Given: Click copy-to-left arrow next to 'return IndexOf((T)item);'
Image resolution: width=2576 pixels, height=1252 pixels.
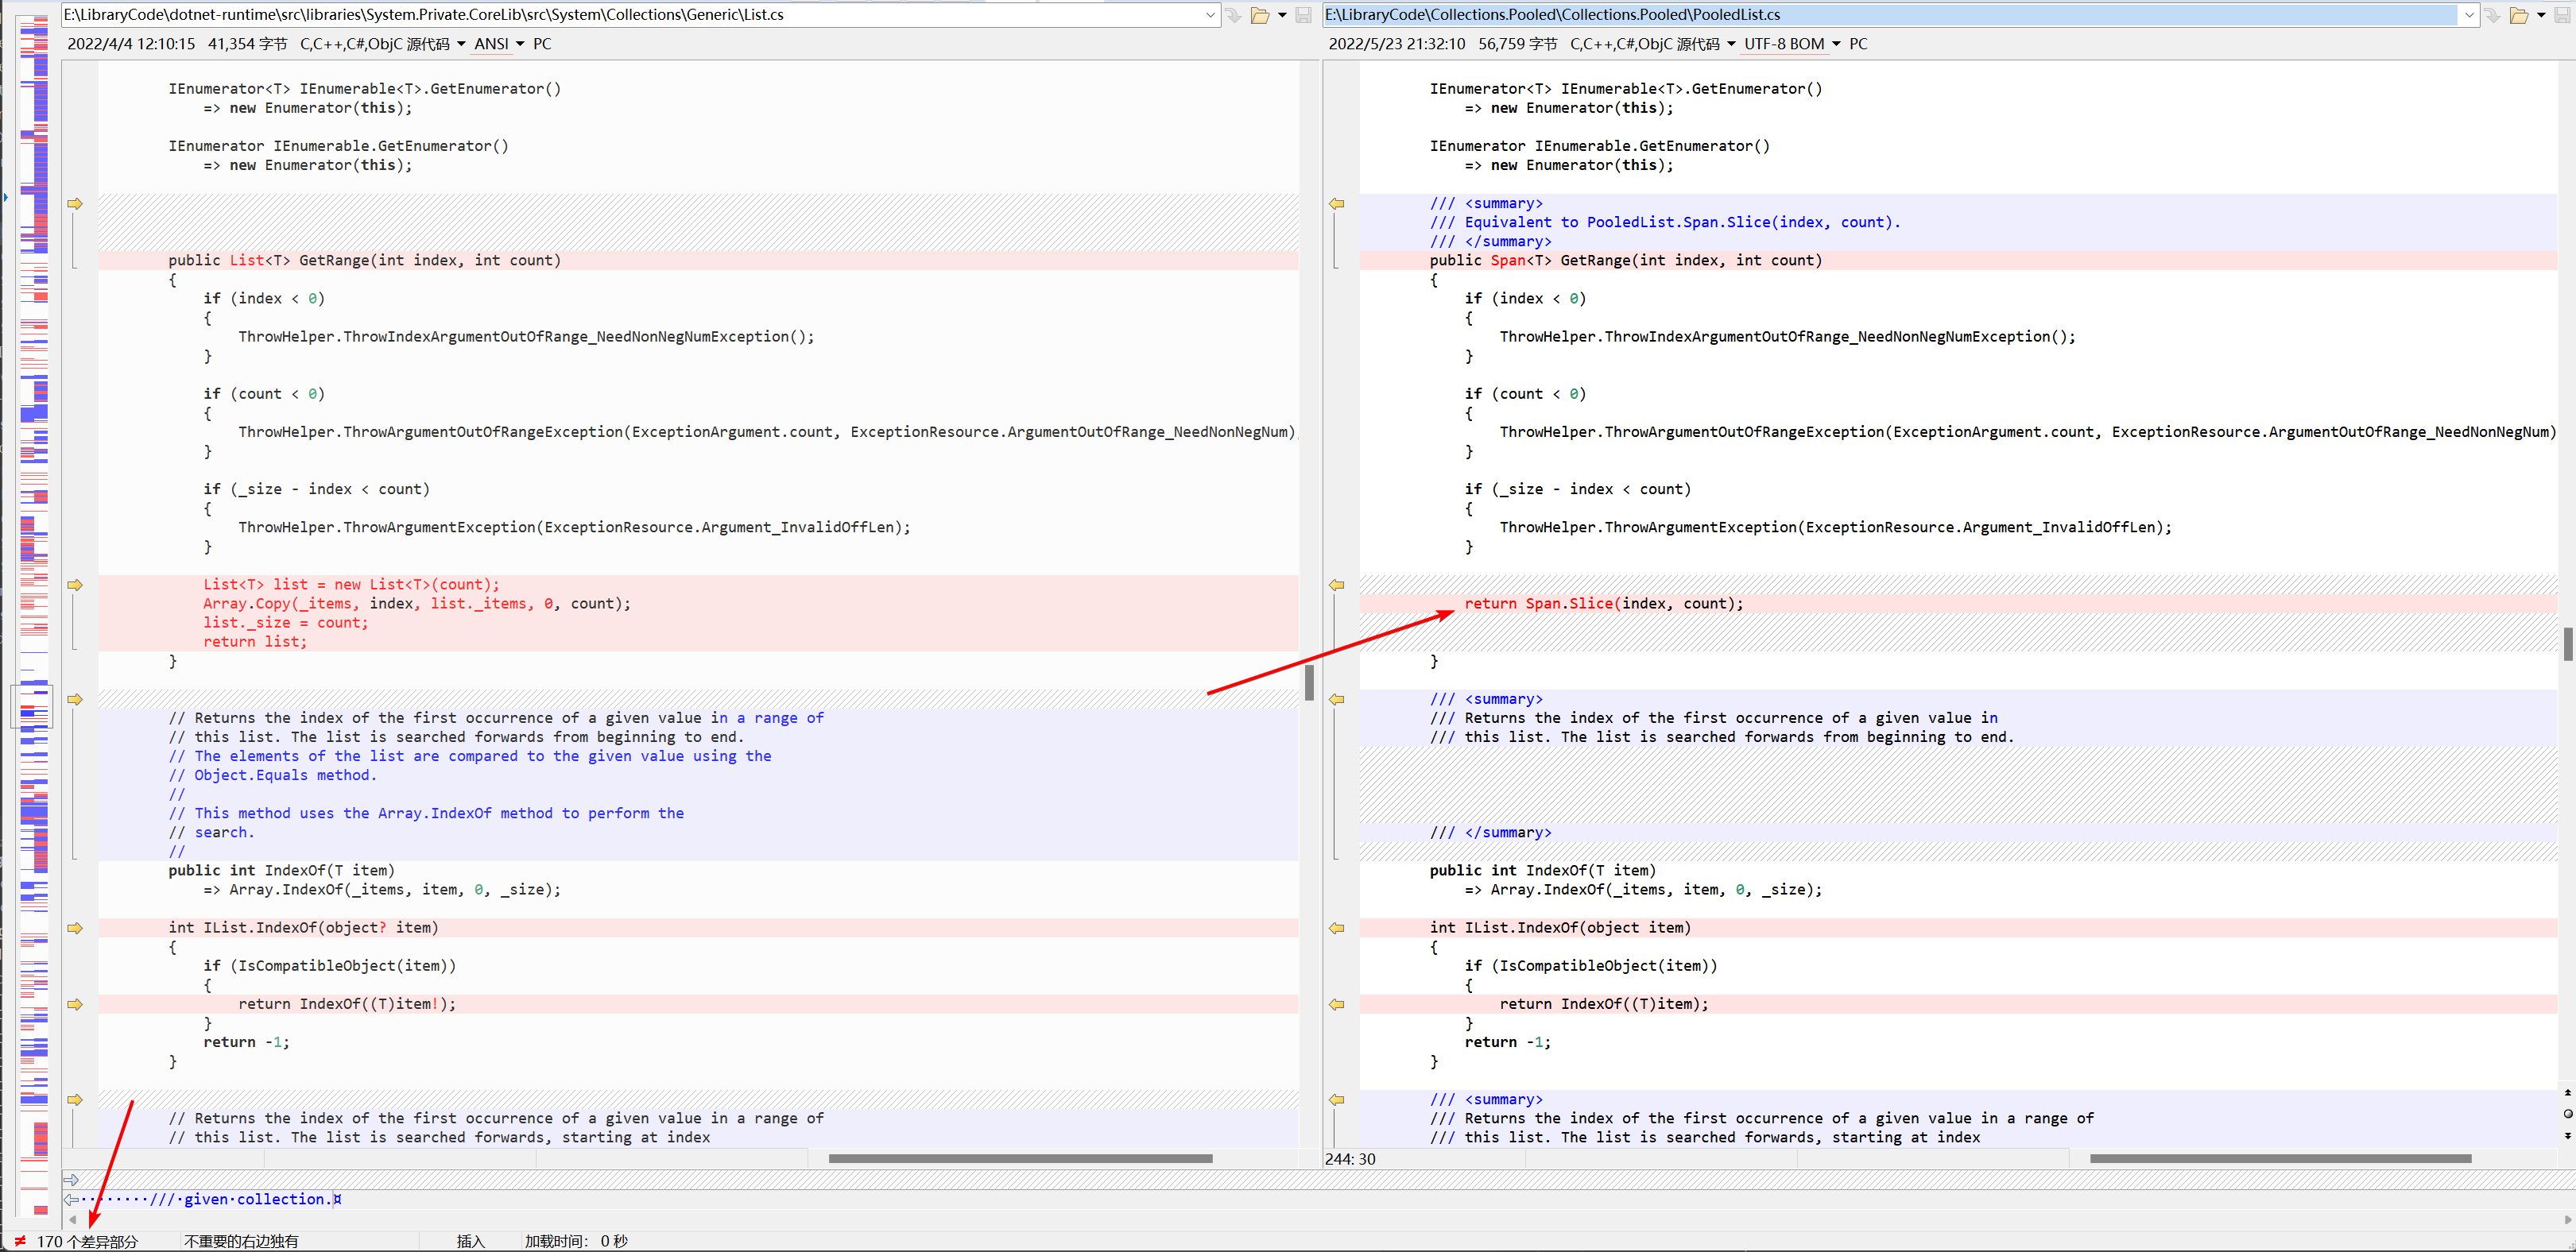Looking at the screenshot, I should (1337, 1005).
